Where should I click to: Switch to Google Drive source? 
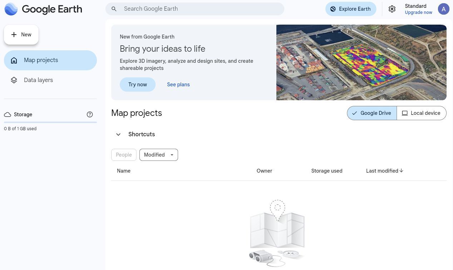coord(372,113)
